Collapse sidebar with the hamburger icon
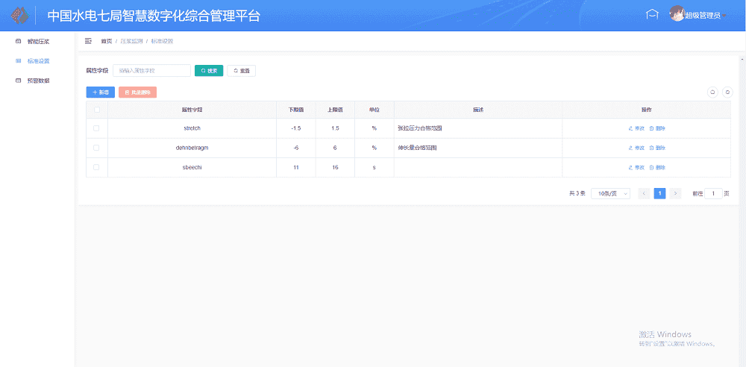Image resolution: width=746 pixels, height=367 pixels. tap(88, 41)
